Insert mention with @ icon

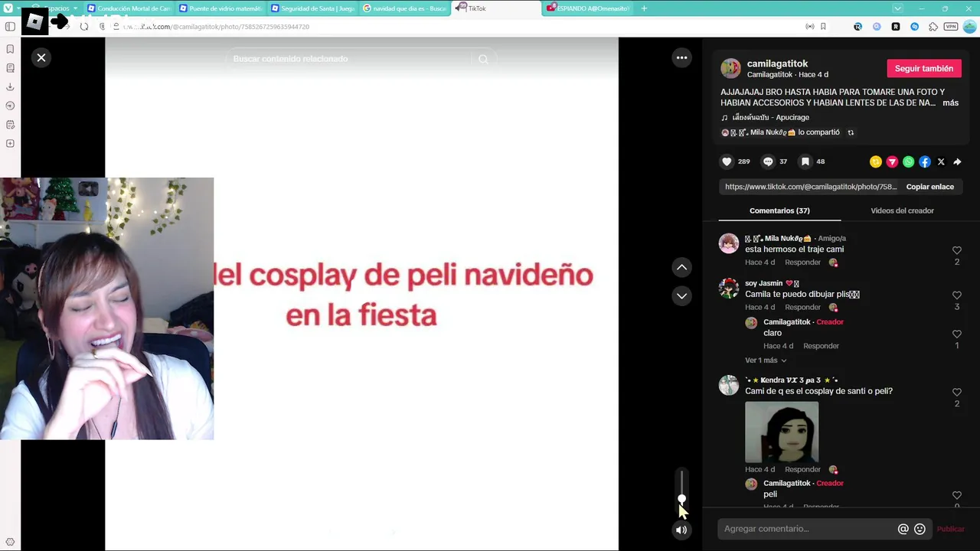(x=903, y=529)
